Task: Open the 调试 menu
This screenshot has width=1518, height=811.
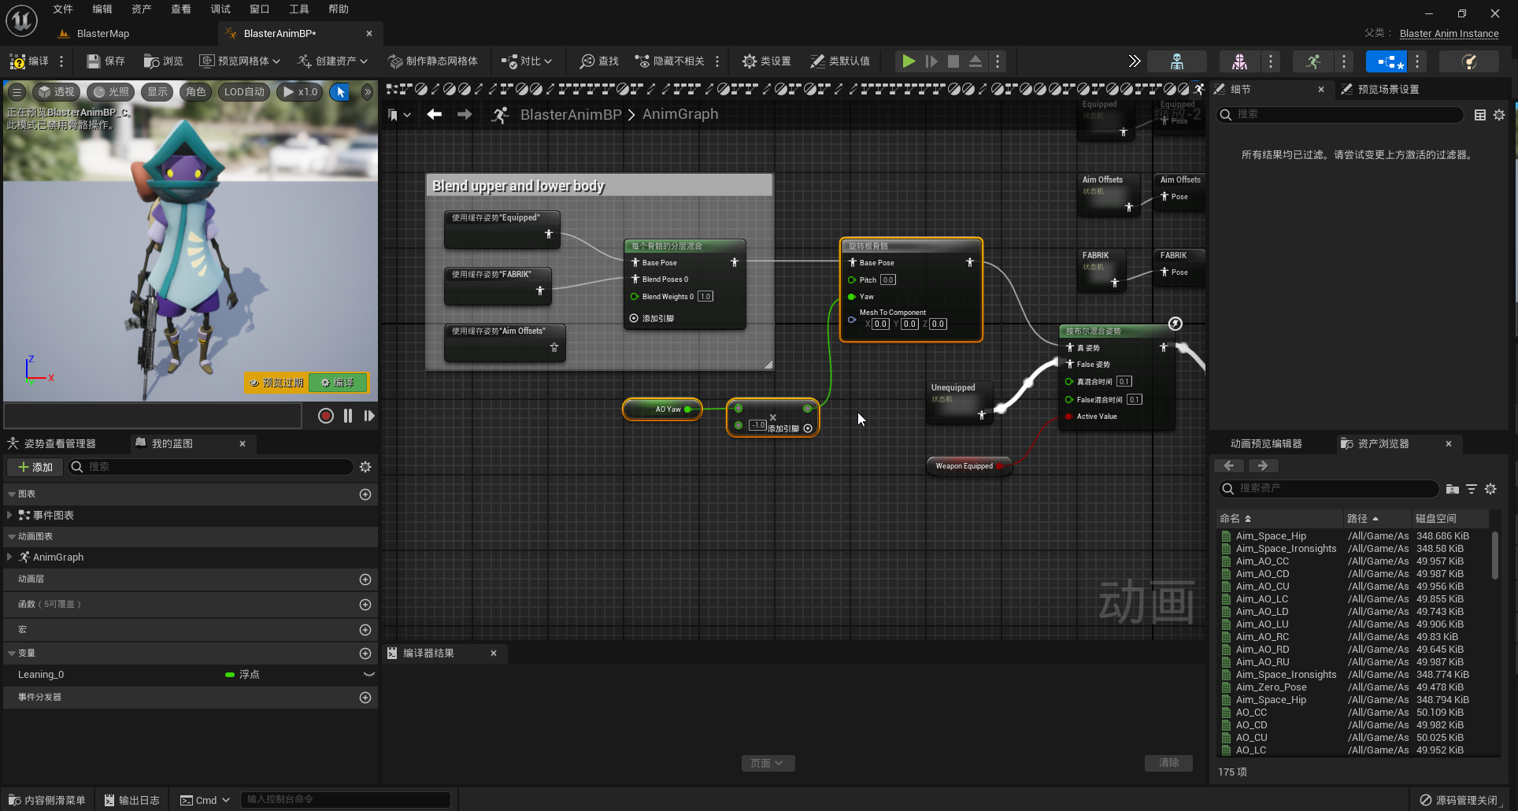Action: 220,9
